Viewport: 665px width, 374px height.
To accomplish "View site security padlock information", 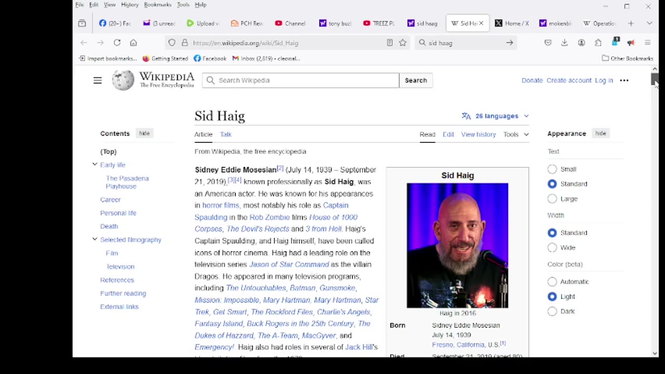I will pyautogui.click(x=184, y=43).
